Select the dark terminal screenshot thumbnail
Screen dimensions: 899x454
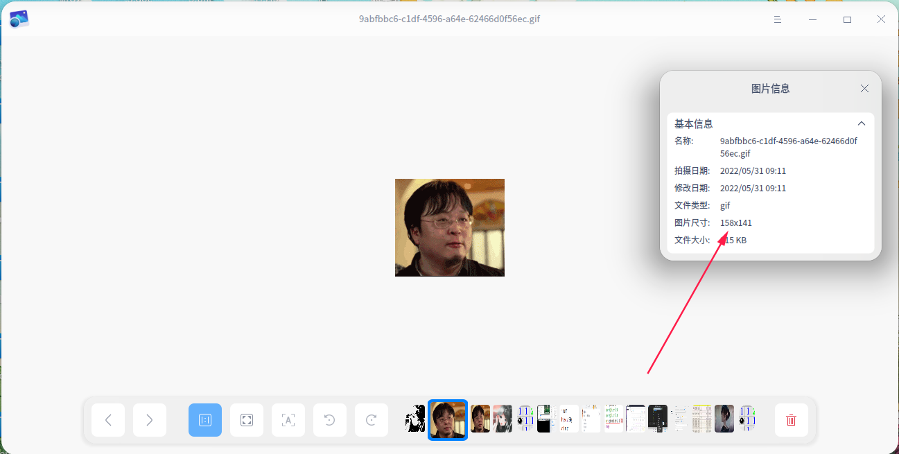point(658,419)
